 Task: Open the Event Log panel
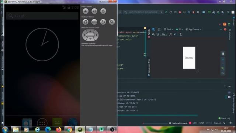[x=224, y=118]
